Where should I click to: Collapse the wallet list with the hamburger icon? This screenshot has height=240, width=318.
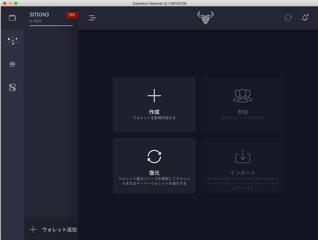(x=92, y=18)
